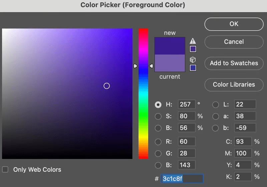The image size is (267, 187).
Task: Select the S saturation radio button
Action: pos(158,116)
